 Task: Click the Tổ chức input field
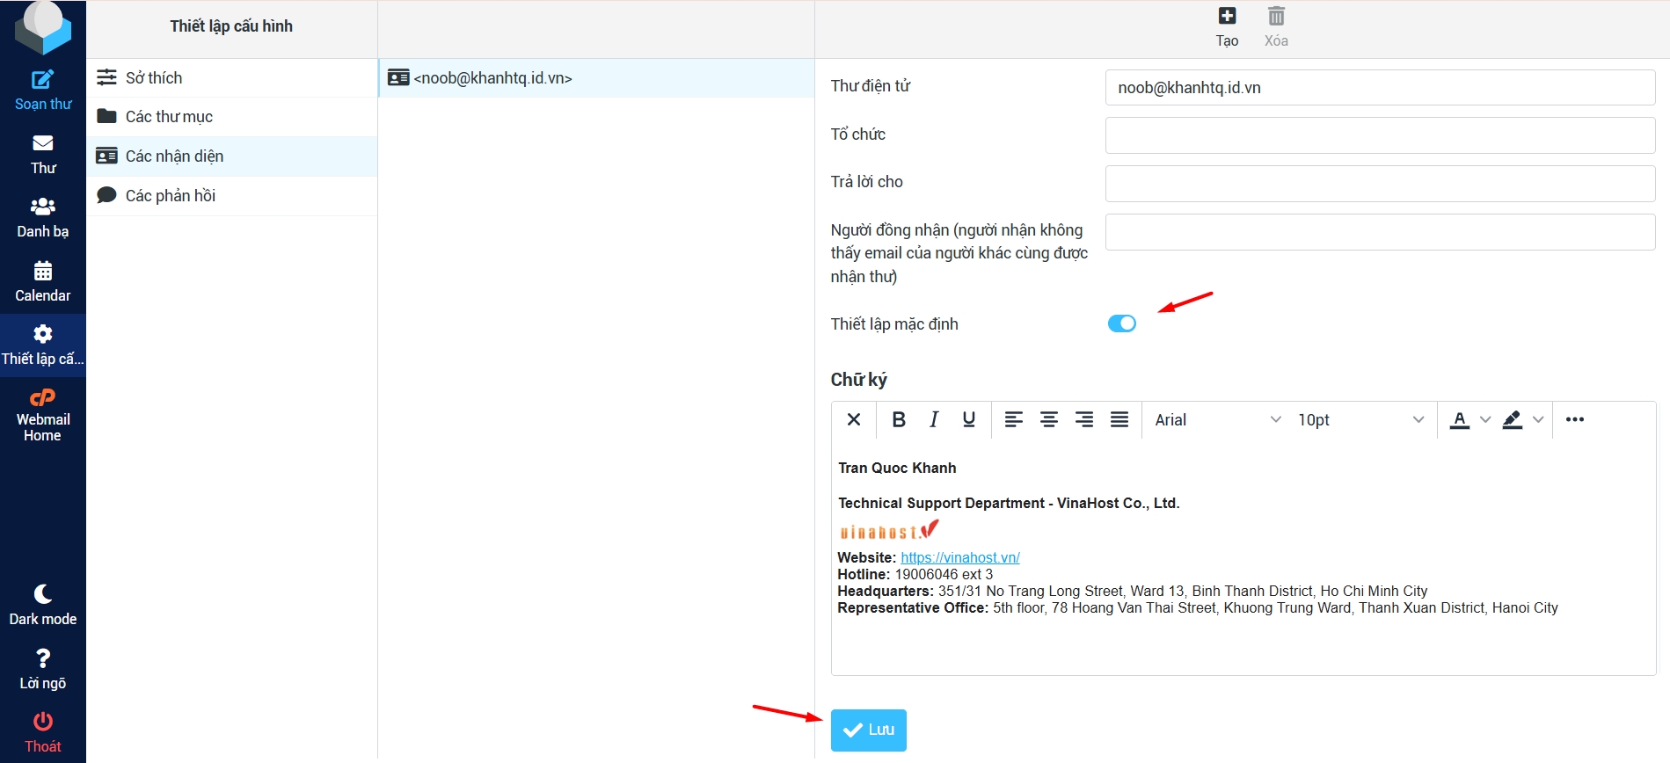(x=1379, y=135)
